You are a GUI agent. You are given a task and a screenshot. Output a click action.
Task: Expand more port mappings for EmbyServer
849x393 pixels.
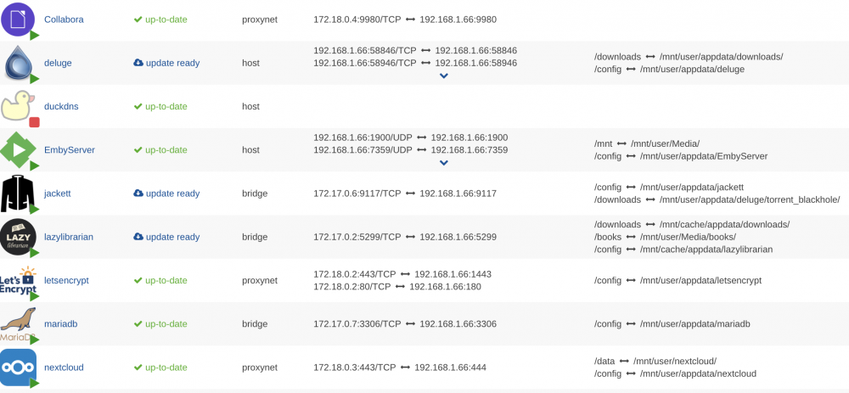coord(443,163)
